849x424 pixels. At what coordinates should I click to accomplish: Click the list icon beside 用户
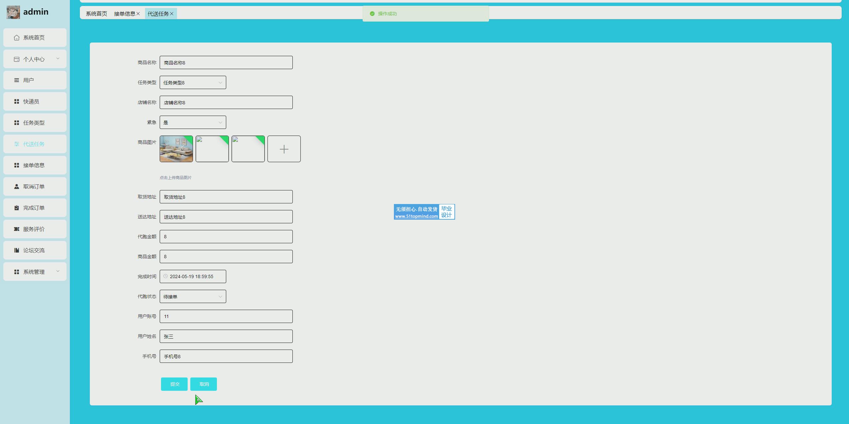tap(17, 80)
